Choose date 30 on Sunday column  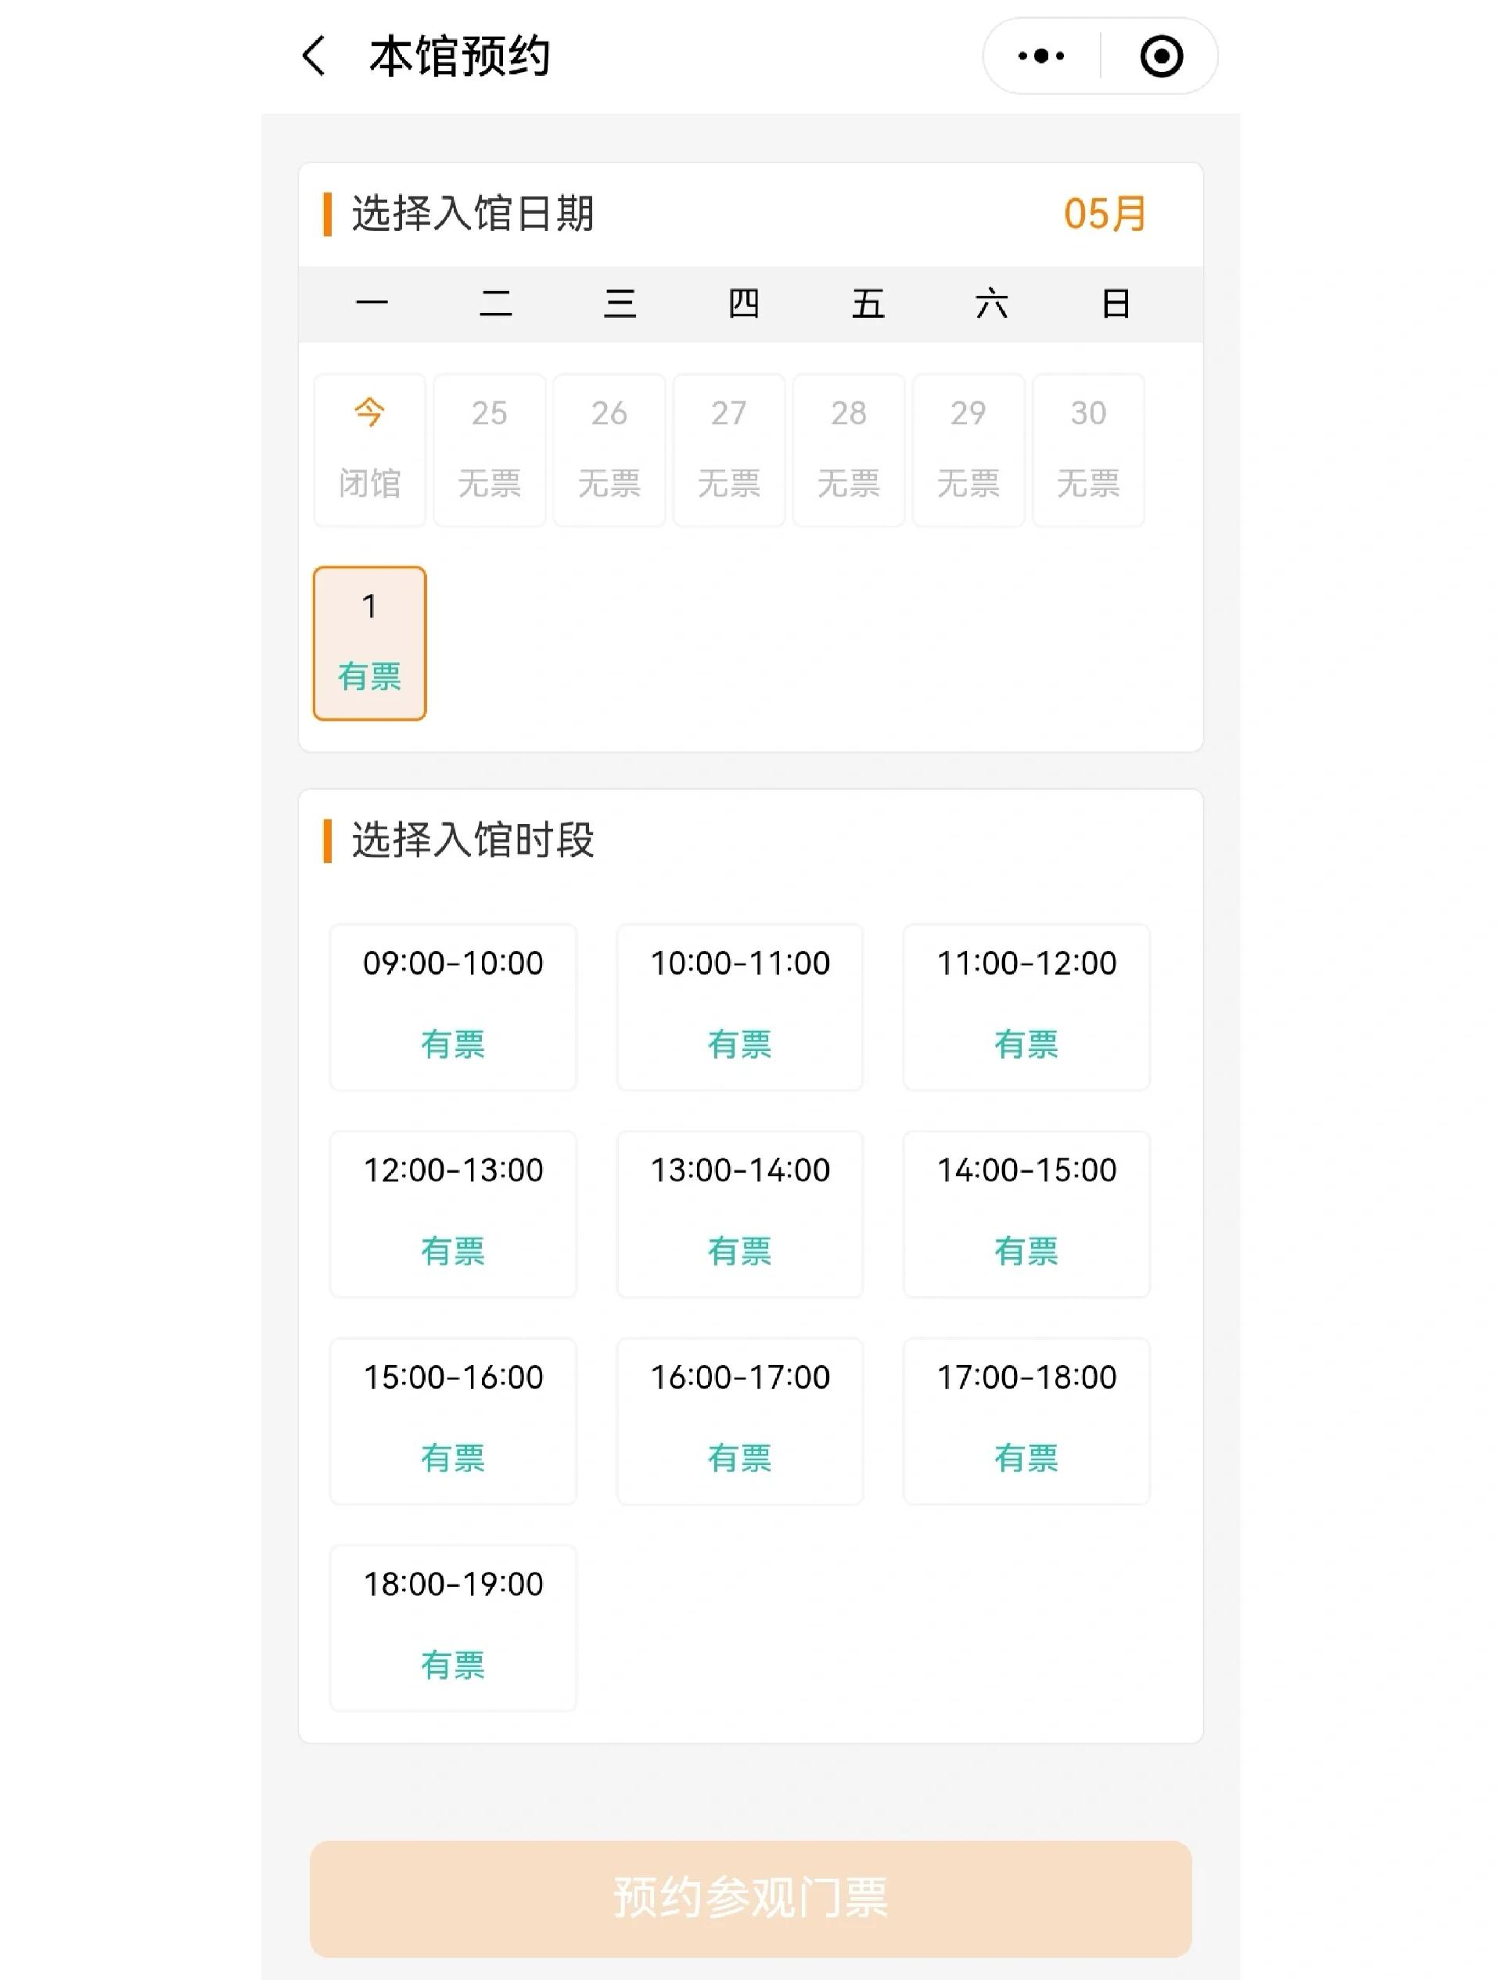1089,450
